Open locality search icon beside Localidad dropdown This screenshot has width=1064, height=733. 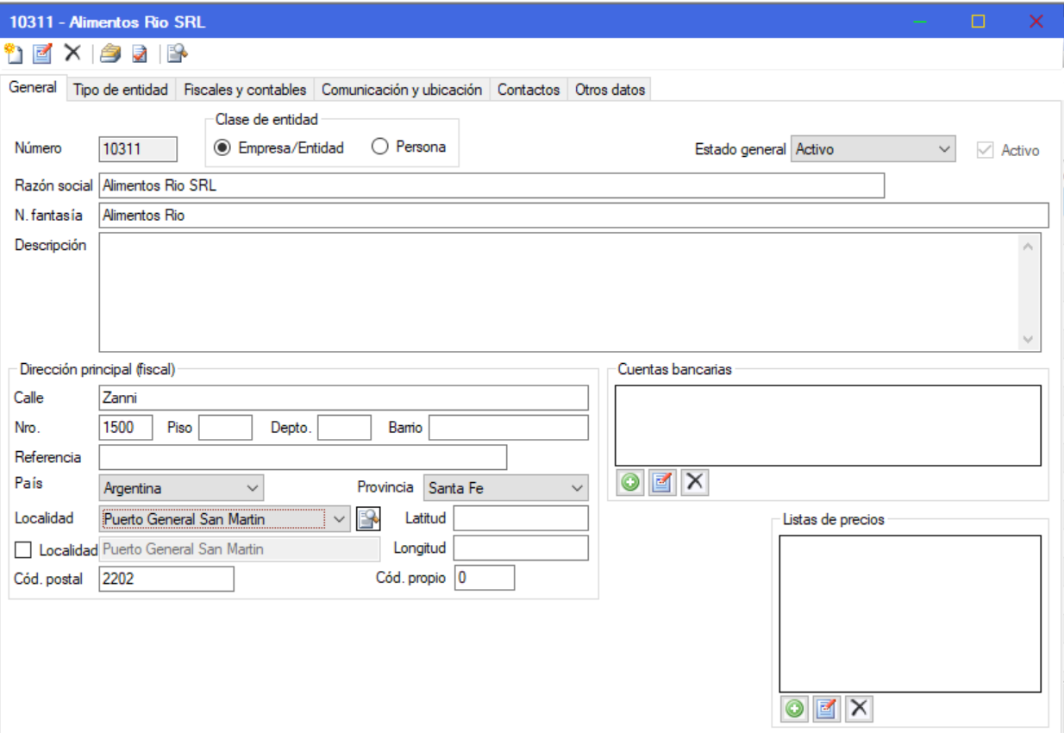[x=368, y=518]
